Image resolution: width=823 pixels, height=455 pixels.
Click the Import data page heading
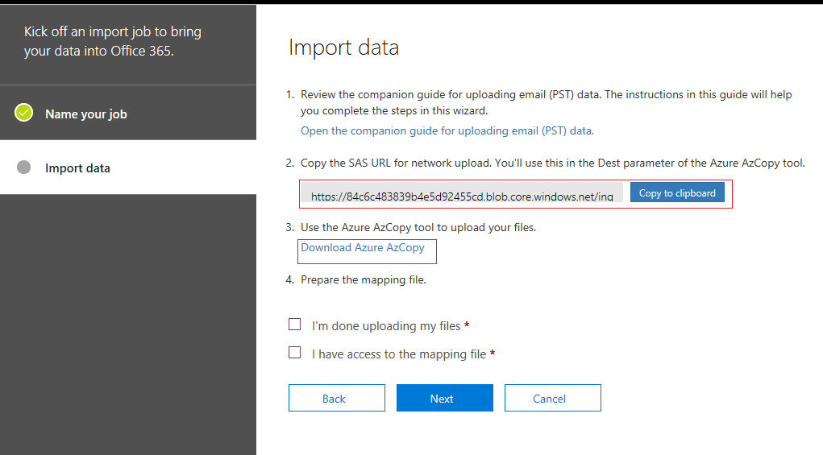(x=344, y=48)
